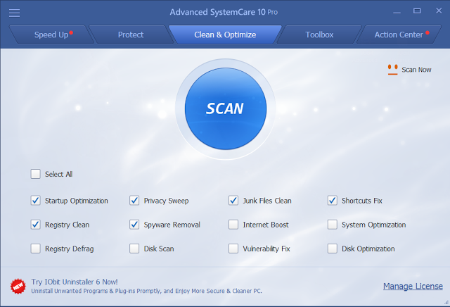The image size is (450, 307).
Task: Check the Registry Defrag box
Action: (x=36, y=249)
